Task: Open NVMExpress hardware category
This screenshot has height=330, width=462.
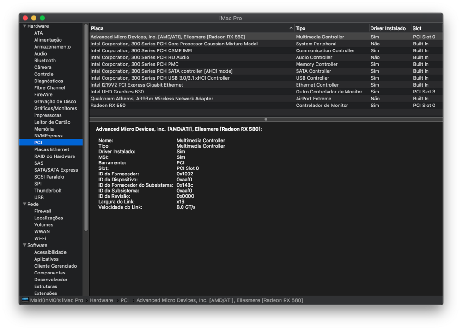Action: click(48, 136)
